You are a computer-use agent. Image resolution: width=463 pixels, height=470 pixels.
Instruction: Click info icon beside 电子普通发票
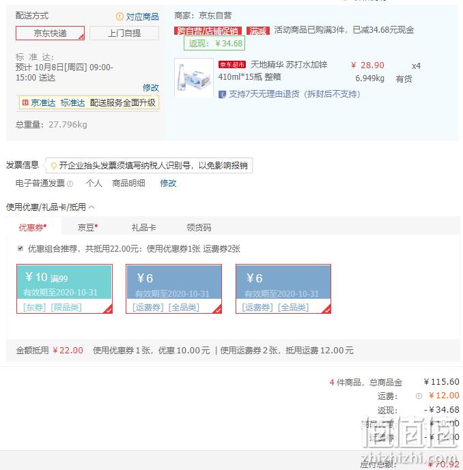click(70, 183)
